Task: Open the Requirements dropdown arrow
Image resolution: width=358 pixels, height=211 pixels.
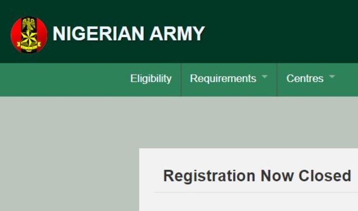Action: (264, 77)
